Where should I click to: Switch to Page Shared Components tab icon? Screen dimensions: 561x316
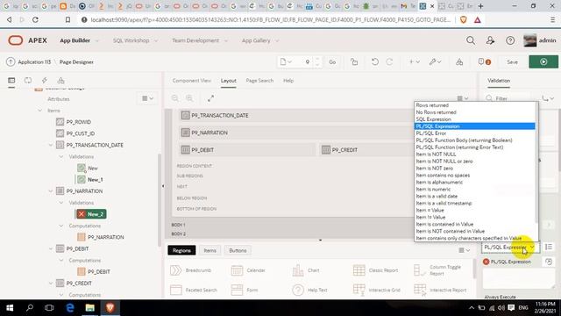(60, 80)
